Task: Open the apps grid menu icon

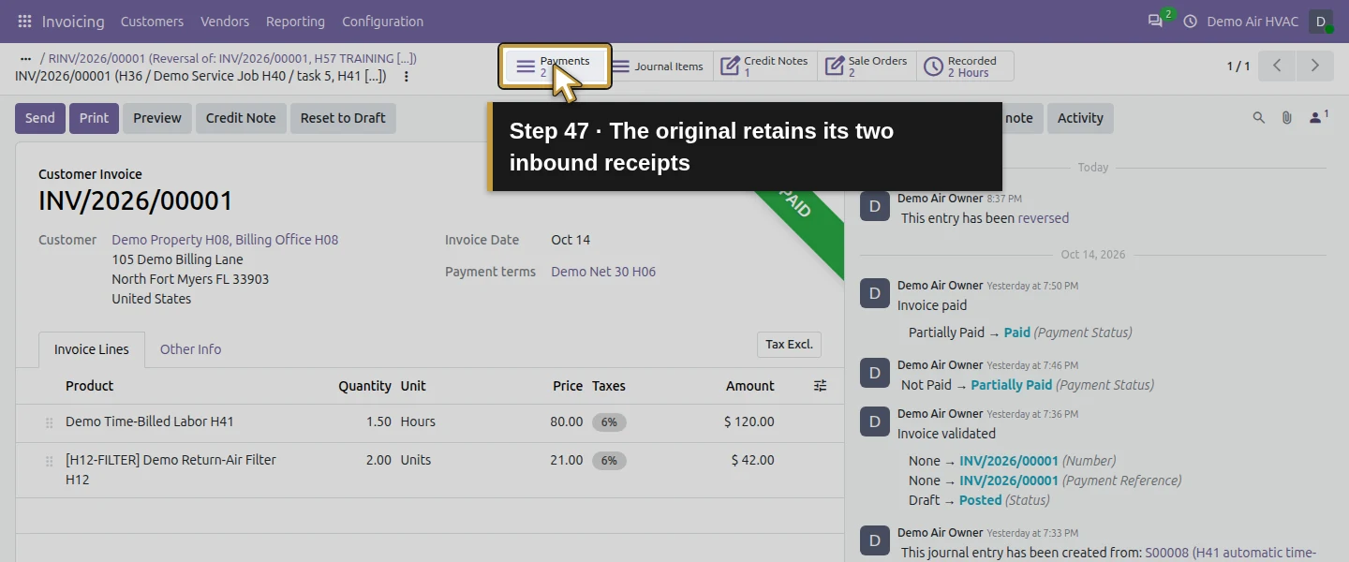Action: point(24,21)
